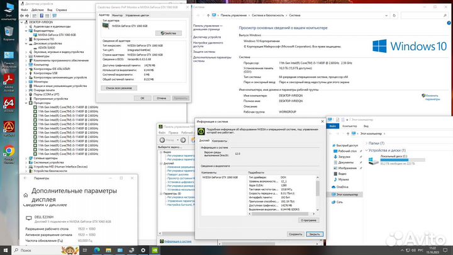This screenshot has width=453, height=255.
Task: Open Task View on the taskbar
Action: coord(85,250)
